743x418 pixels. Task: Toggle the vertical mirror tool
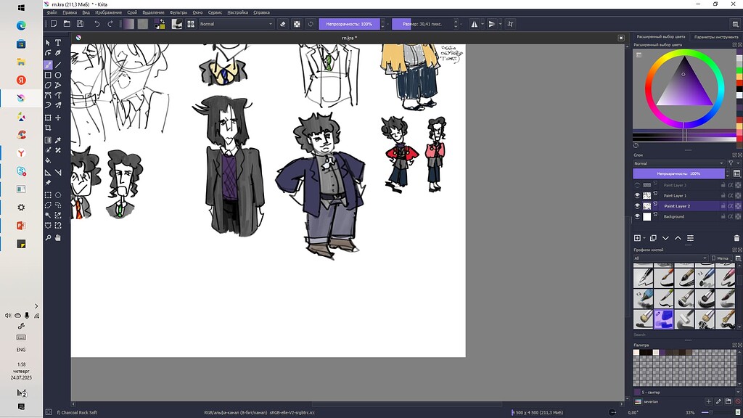coord(492,24)
